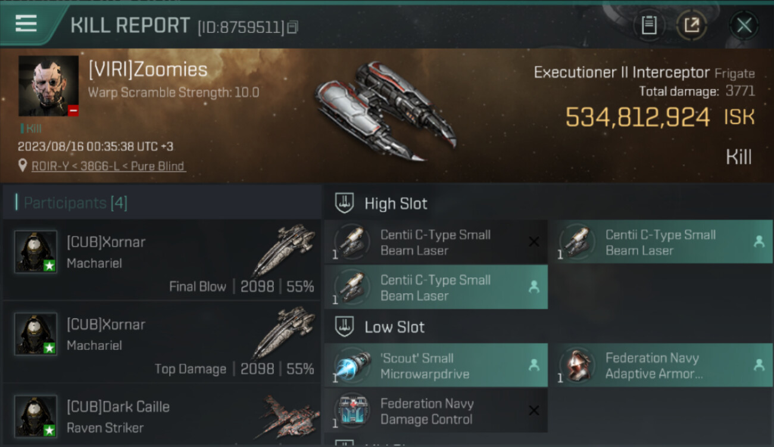Select 'Scout' Small Microwarpdrive module

(436, 365)
